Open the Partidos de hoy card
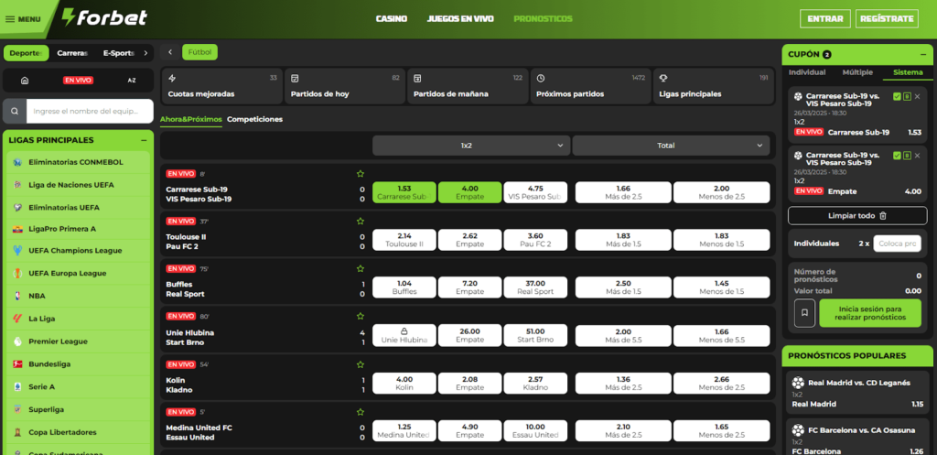Image resolution: width=937 pixels, height=455 pixels. tap(345, 86)
